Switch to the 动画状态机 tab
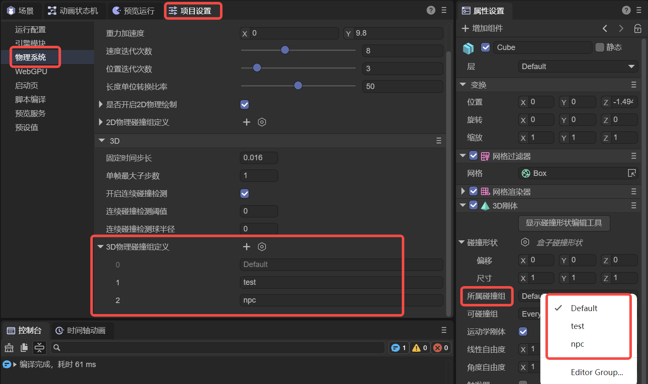The height and width of the screenshot is (384, 648). (73, 11)
